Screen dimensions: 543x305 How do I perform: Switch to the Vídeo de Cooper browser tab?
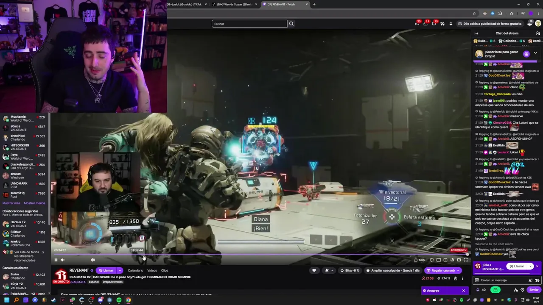(235, 4)
